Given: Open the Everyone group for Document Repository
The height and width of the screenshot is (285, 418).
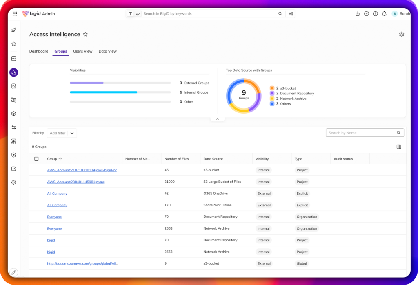Looking at the screenshot, I should tap(54, 217).
